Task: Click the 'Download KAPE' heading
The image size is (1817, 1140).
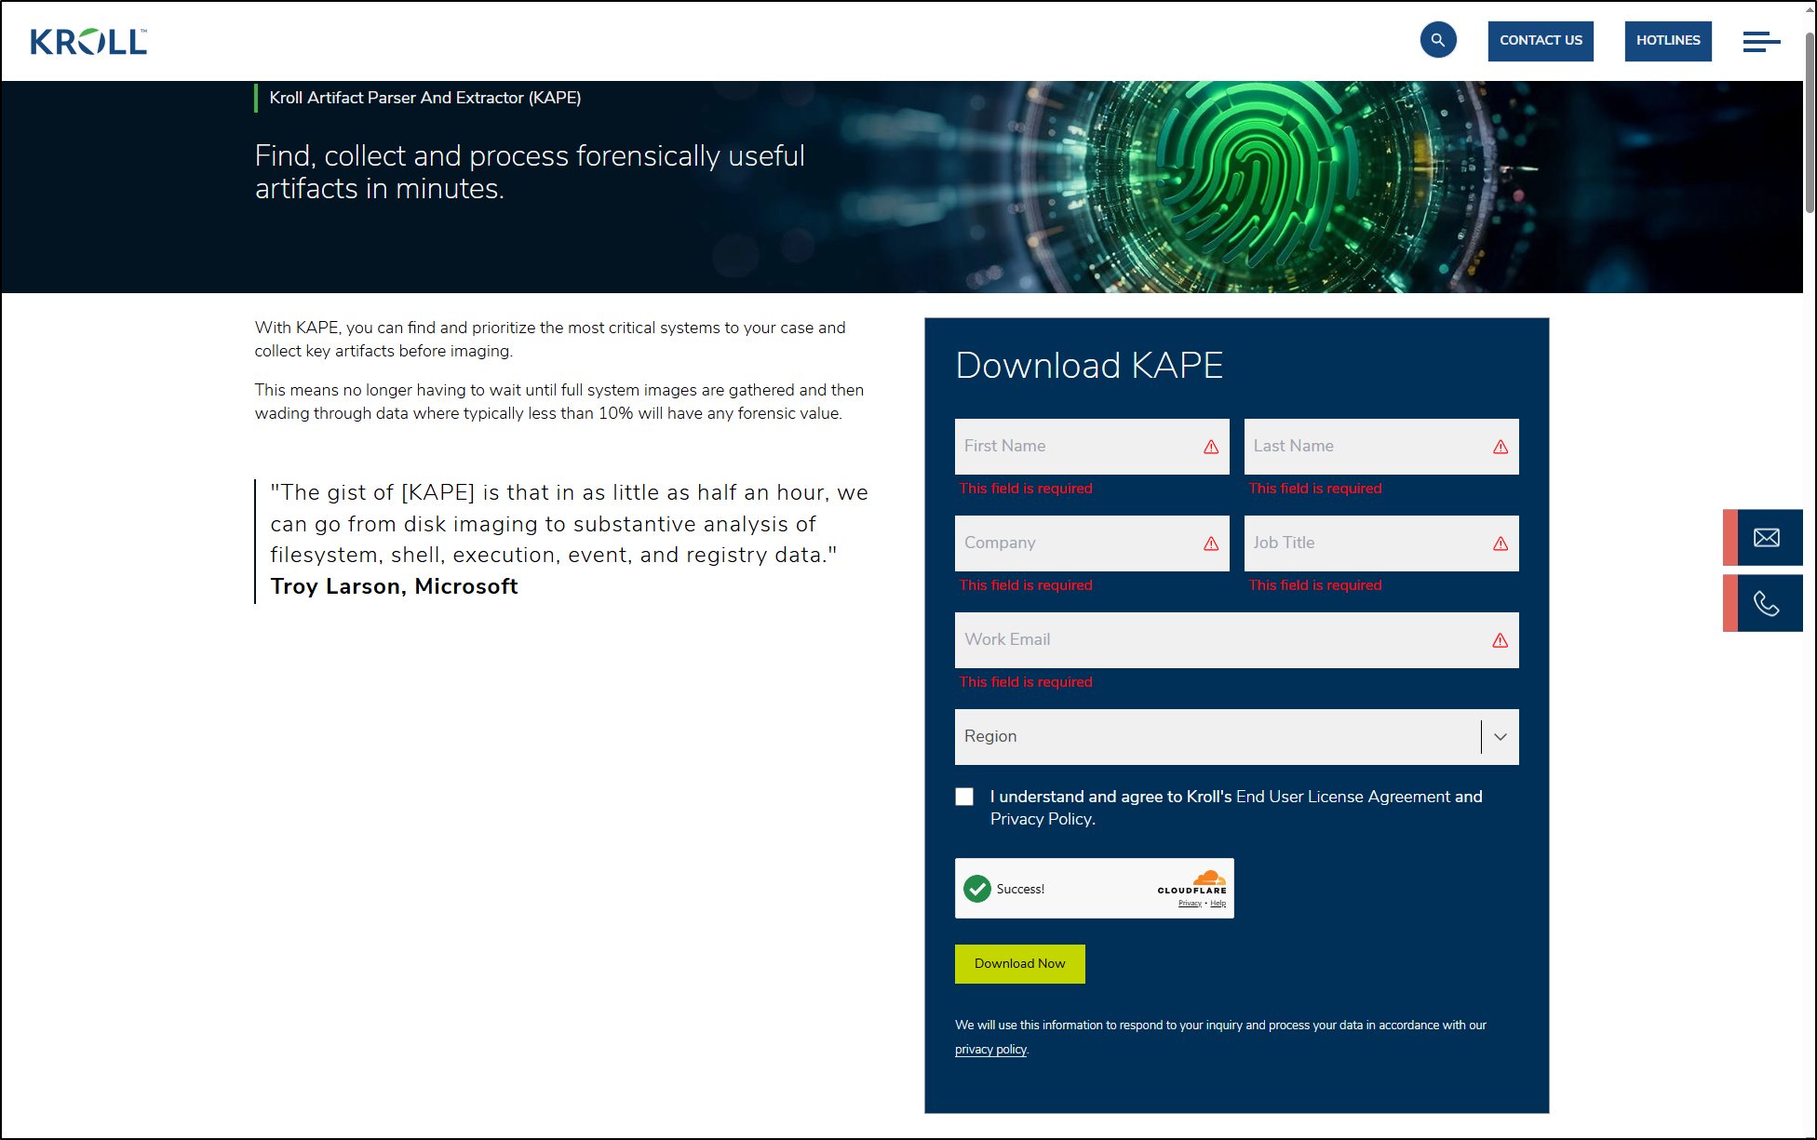Action: [x=1089, y=366]
